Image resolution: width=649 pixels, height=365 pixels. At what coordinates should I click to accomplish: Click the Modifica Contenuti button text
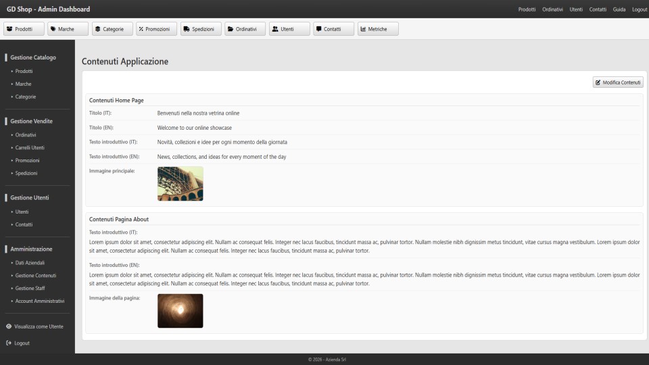[x=621, y=82]
